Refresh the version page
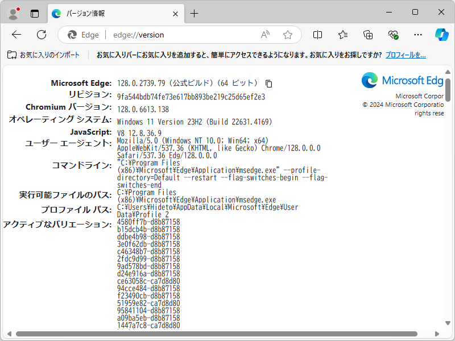The width and height of the screenshot is (455, 341). click(41, 35)
